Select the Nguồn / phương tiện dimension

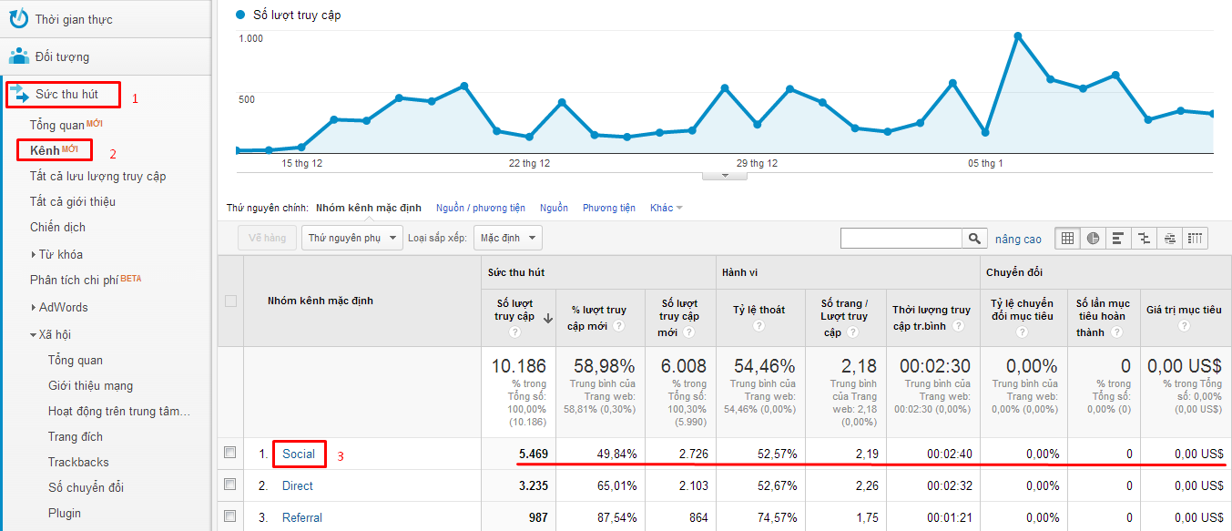(x=480, y=208)
